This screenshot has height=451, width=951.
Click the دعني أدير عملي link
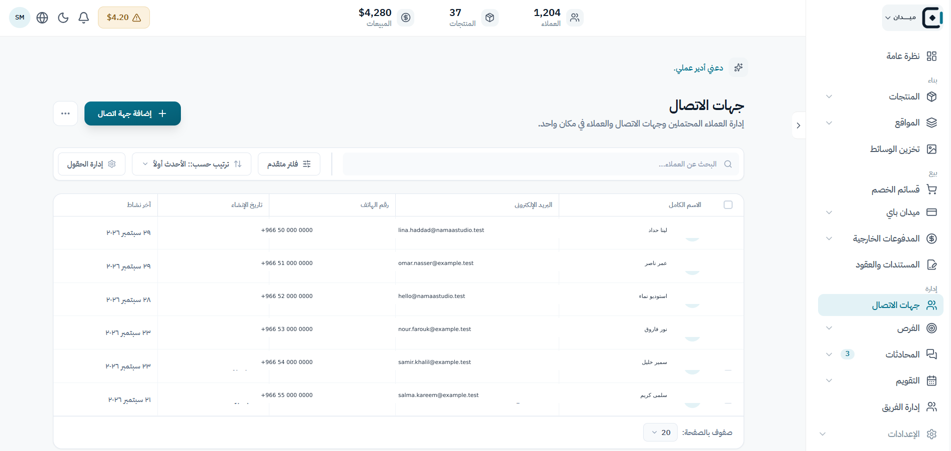tap(698, 68)
